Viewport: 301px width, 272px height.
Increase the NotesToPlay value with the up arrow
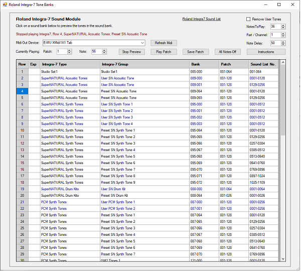pos(283,26)
